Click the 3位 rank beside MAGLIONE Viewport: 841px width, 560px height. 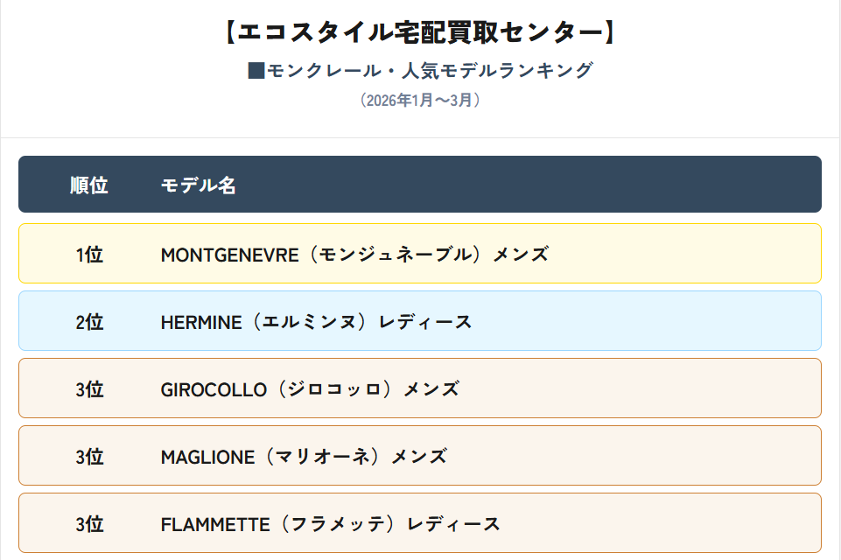point(89,457)
